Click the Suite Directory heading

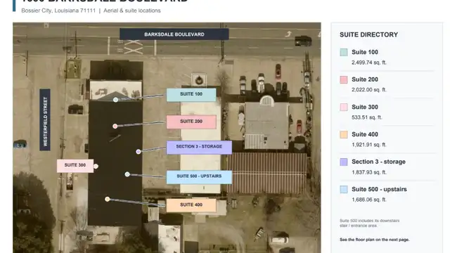coord(368,34)
